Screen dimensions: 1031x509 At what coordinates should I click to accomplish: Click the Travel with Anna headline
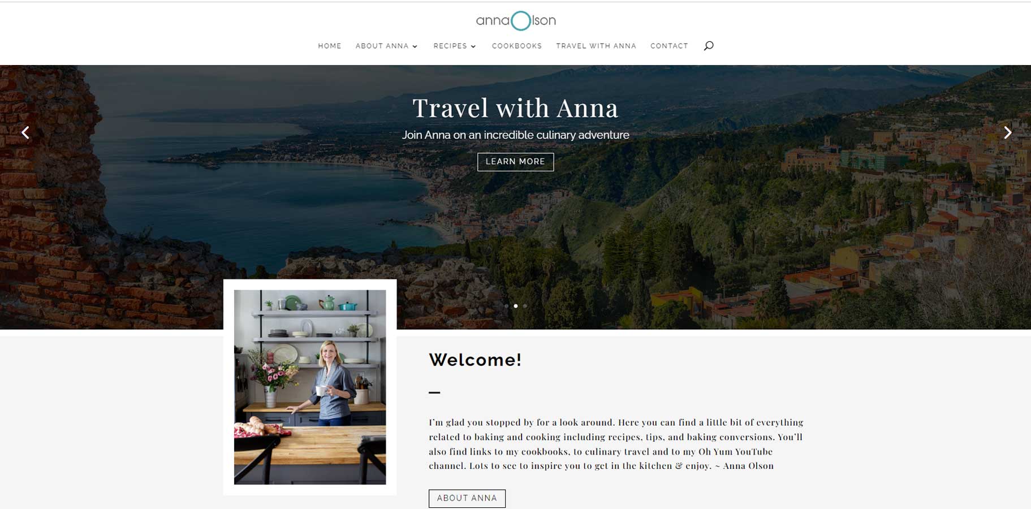515,108
